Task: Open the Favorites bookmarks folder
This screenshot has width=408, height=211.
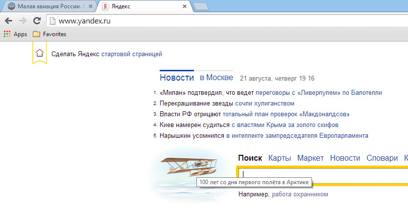Action: [49, 34]
